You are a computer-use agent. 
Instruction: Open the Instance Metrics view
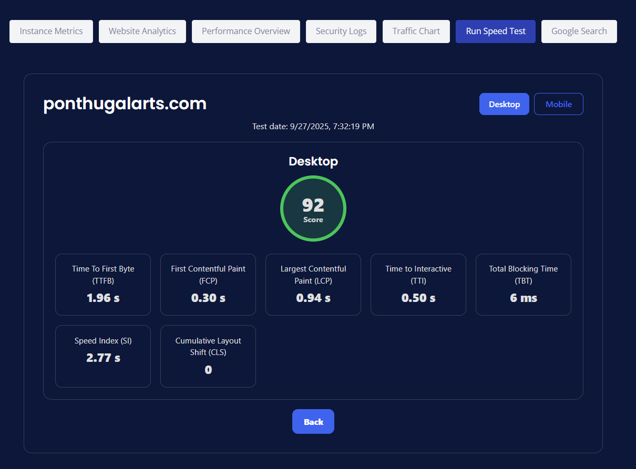[x=51, y=31]
